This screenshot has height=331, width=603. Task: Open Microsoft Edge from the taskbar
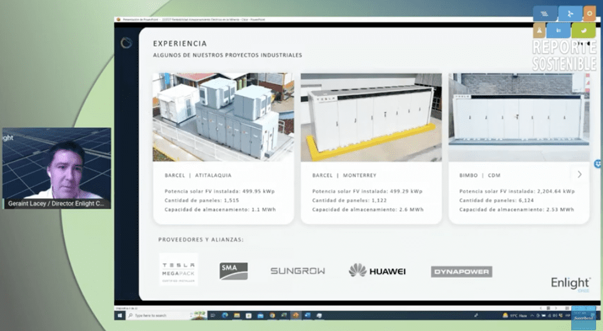point(225,315)
